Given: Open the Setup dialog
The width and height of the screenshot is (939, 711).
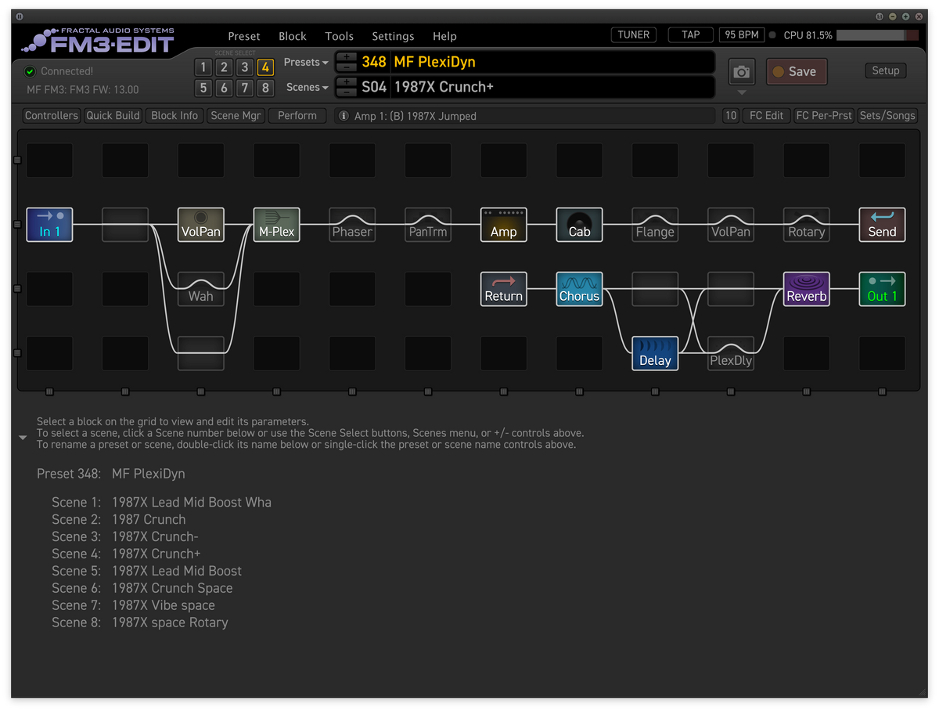Looking at the screenshot, I should [x=886, y=70].
